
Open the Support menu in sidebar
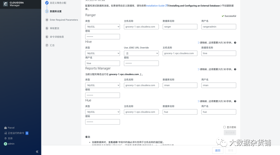[9, 138]
